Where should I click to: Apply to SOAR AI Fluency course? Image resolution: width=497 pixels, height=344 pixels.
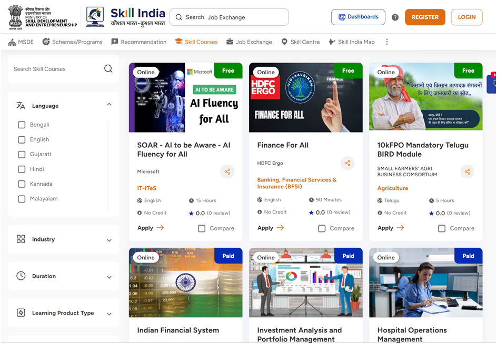pos(151,228)
